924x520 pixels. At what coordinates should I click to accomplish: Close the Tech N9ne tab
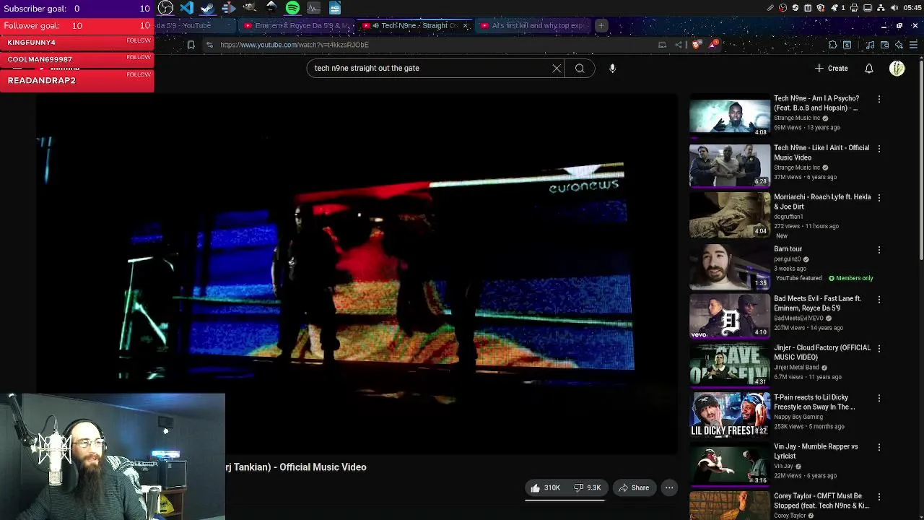pyautogui.click(x=465, y=25)
